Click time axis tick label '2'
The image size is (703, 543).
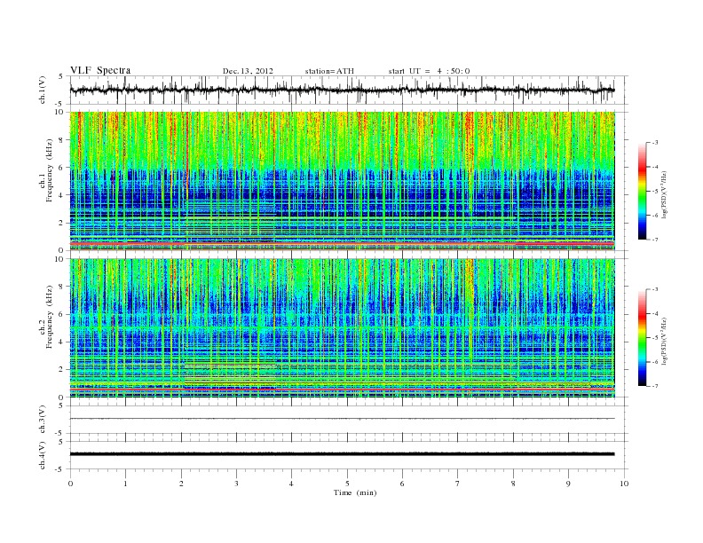click(x=181, y=484)
